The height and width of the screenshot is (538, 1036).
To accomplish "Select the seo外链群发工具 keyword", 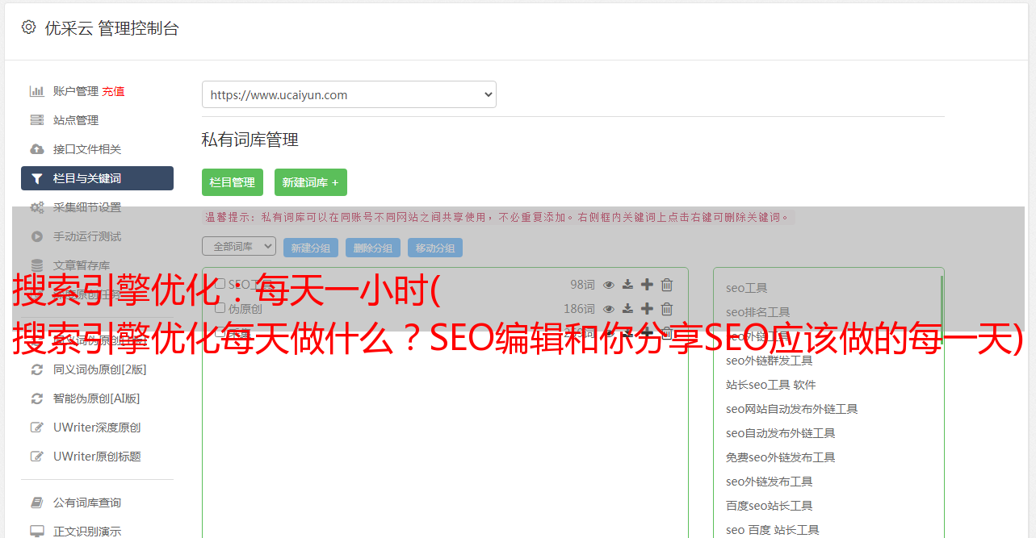I will (x=770, y=361).
